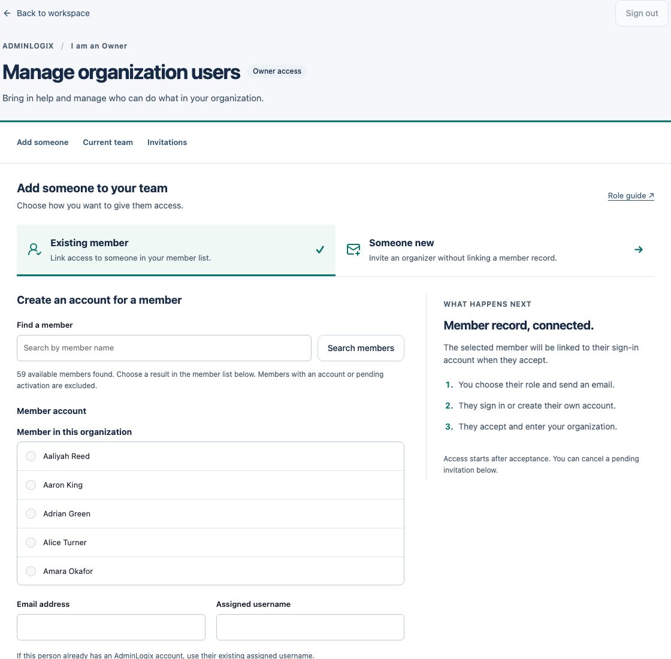This screenshot has height=659, width=671.
Task: Click the Member in this organization label
Action: tap(74, 432)
